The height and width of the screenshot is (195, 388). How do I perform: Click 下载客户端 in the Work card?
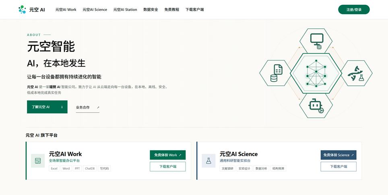click(168, 166)
